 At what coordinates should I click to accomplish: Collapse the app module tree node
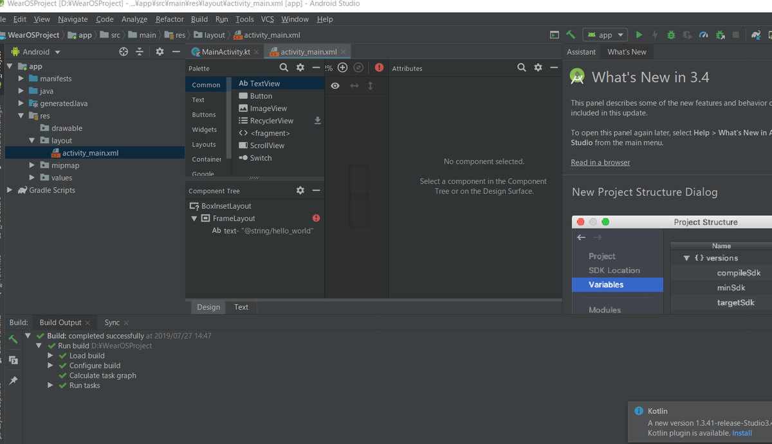click(x=10, y=66)
